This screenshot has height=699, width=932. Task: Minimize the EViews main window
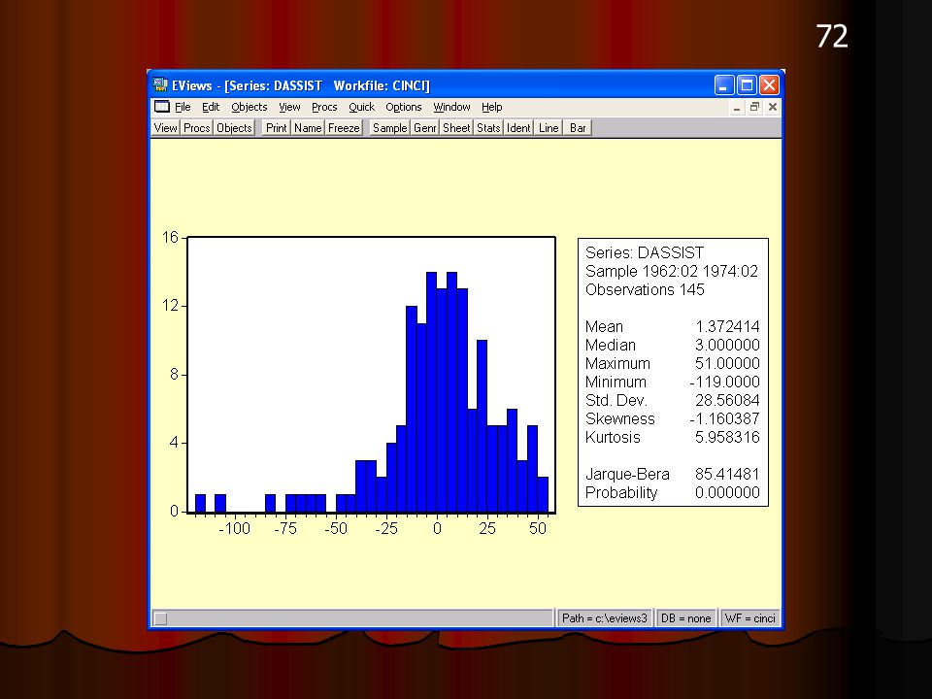pos(724,85)
